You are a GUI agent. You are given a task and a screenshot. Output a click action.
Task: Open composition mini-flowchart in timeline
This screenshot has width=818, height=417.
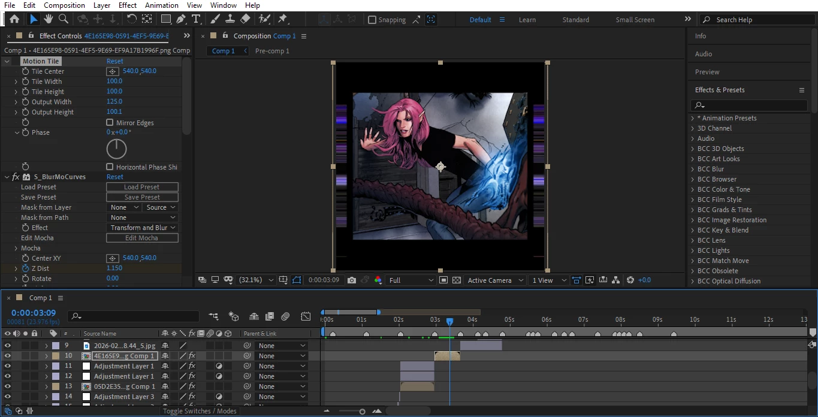tap(213, 316)
